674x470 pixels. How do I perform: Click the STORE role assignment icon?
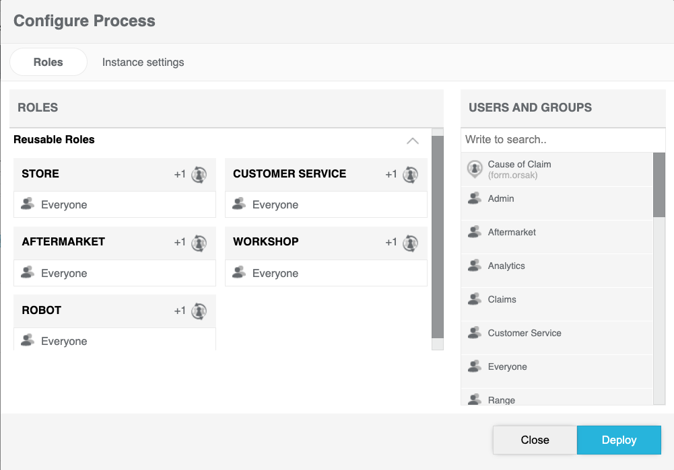tap(199, 175)
